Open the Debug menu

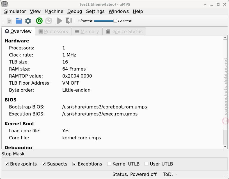point(75,12)
